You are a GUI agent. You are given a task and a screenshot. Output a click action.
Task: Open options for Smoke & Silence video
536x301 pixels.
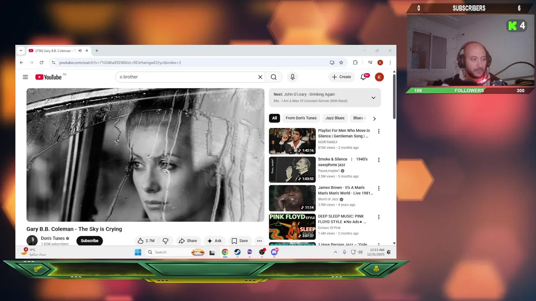coord(379,160)
